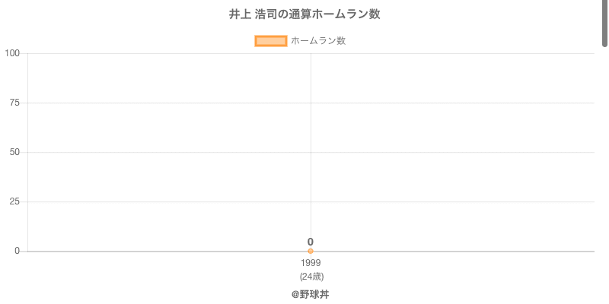
Task: Click the orange legend color swatch
Action: click(x=270, y=41)
